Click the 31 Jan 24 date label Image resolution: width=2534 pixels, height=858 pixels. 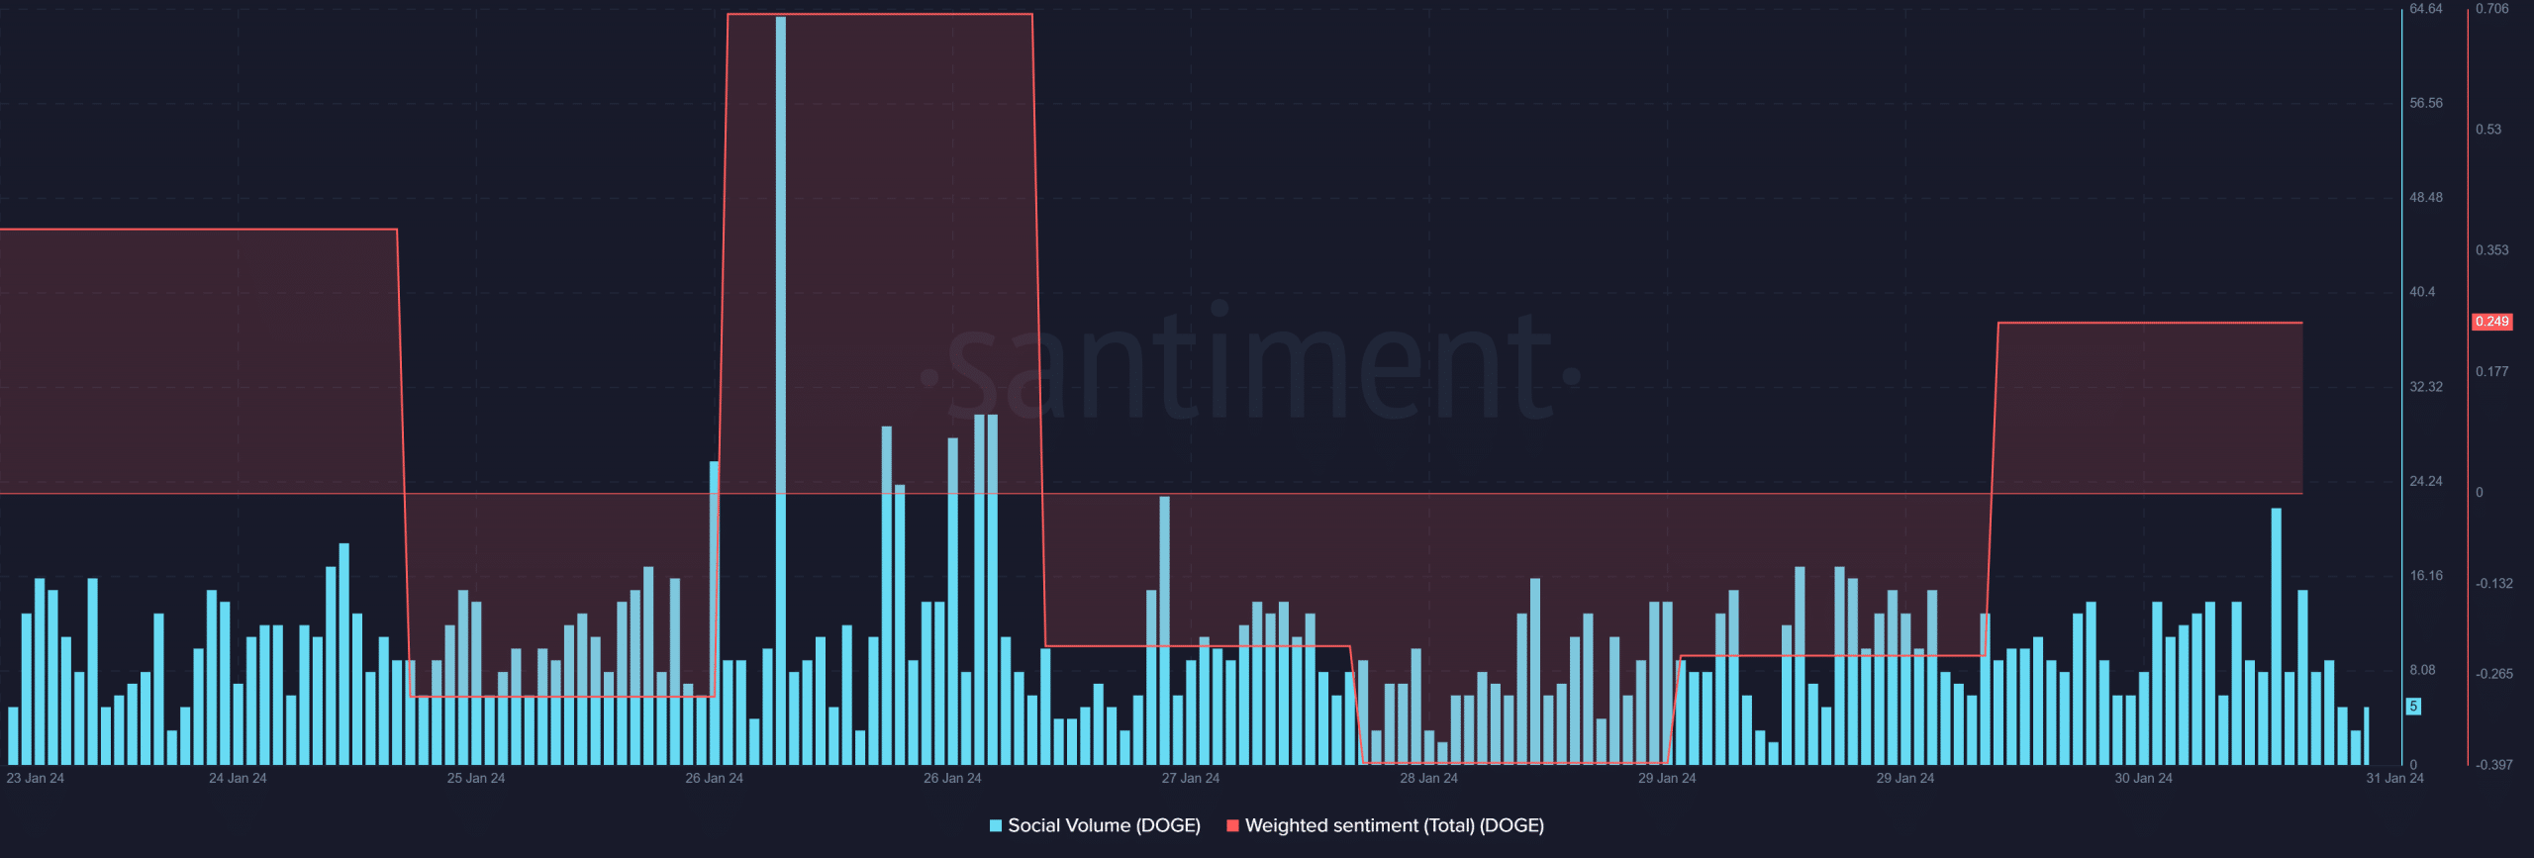(2394, 778)
